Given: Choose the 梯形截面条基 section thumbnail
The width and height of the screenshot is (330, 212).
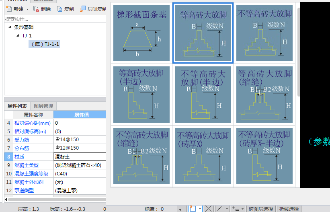Looking at the screenshot, I should pyautogui.click(x=141, y=33).
